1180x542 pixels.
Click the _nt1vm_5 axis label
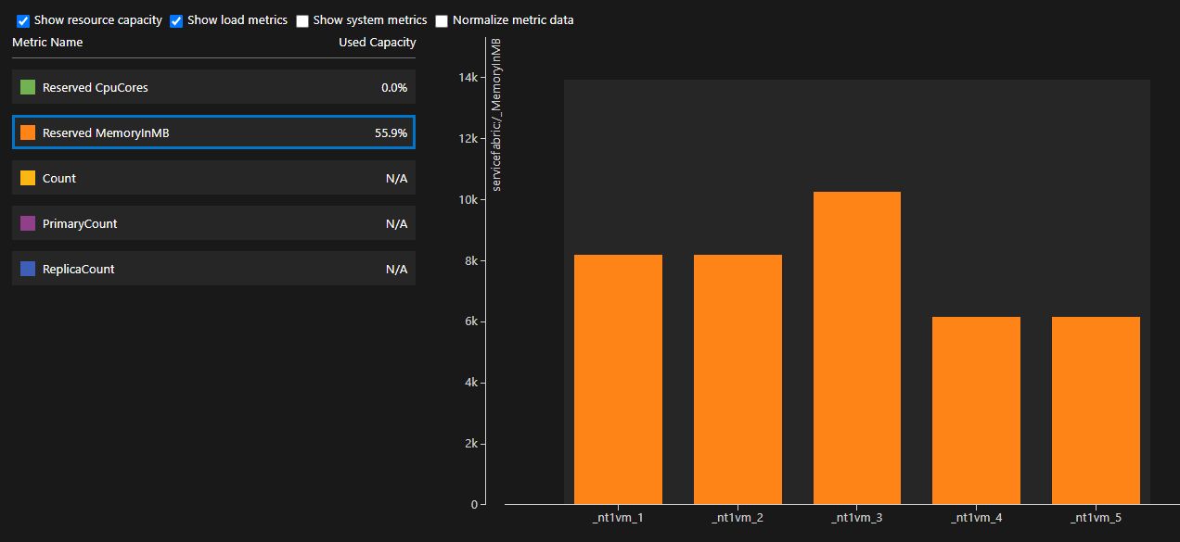[x=1093, y=517]
